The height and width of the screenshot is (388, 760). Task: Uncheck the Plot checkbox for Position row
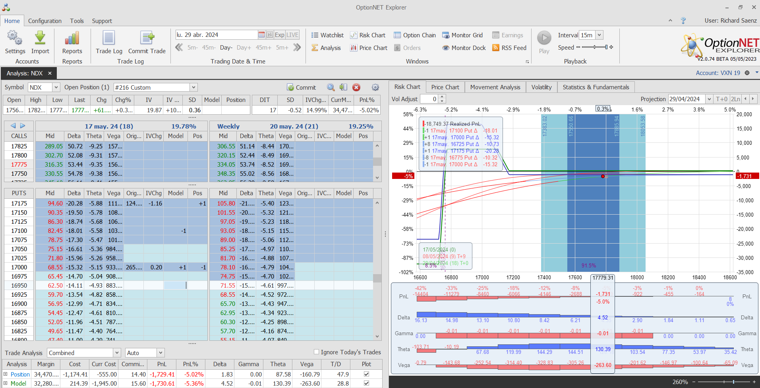(366, 374)
